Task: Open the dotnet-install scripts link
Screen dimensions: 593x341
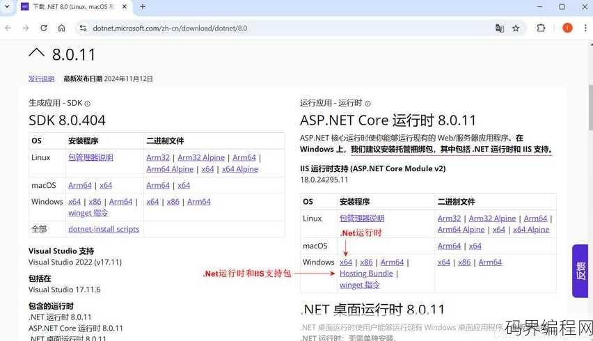Action: click(x=104, y=229)
